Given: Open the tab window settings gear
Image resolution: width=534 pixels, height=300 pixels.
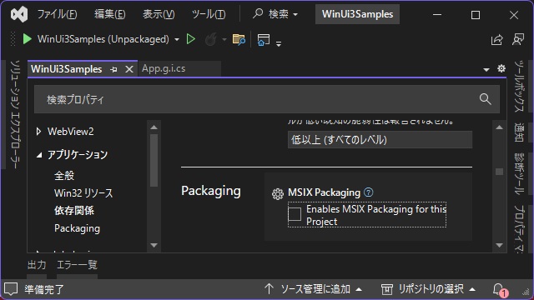Looking at the screenshot, I should click(x=501, y=68).
